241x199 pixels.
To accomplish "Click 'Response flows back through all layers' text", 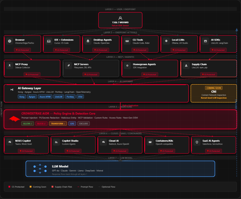I will (69, 174).
